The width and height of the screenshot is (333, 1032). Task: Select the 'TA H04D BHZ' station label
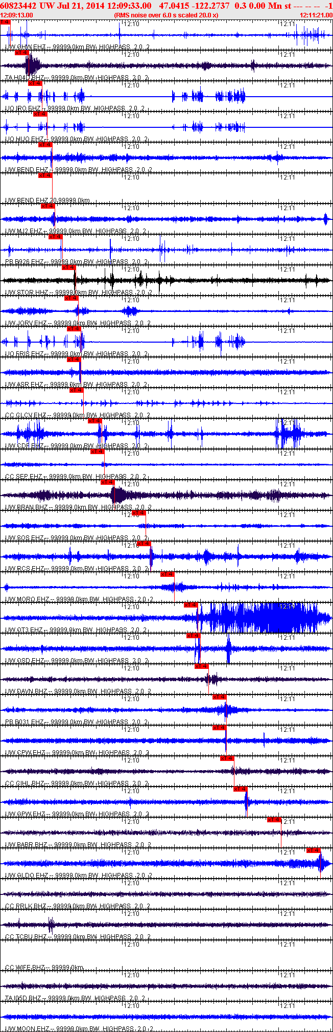tap(77, 78)
